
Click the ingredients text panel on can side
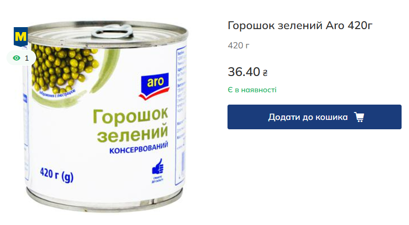coord(181,114)
